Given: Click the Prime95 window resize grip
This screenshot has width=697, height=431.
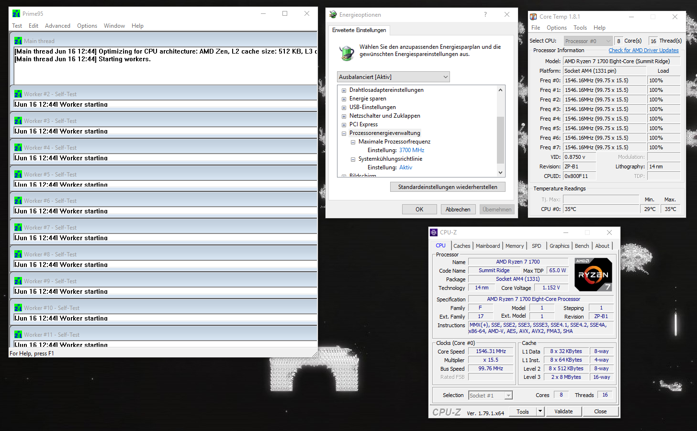Looking at the screenshot, I should pos(315,354).
